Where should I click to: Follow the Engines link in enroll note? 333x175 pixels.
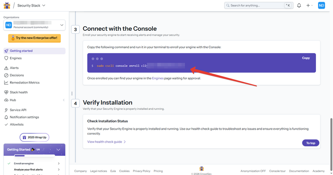(x=158, y=78)
